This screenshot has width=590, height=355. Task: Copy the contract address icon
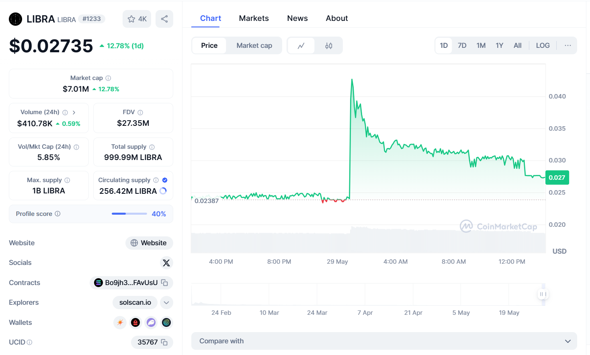164,283
